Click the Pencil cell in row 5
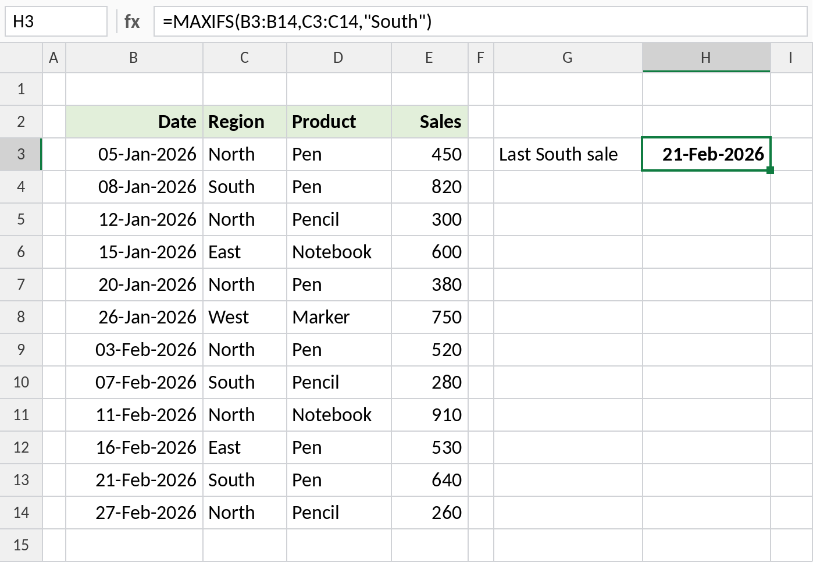 click(x=339, y=219)
